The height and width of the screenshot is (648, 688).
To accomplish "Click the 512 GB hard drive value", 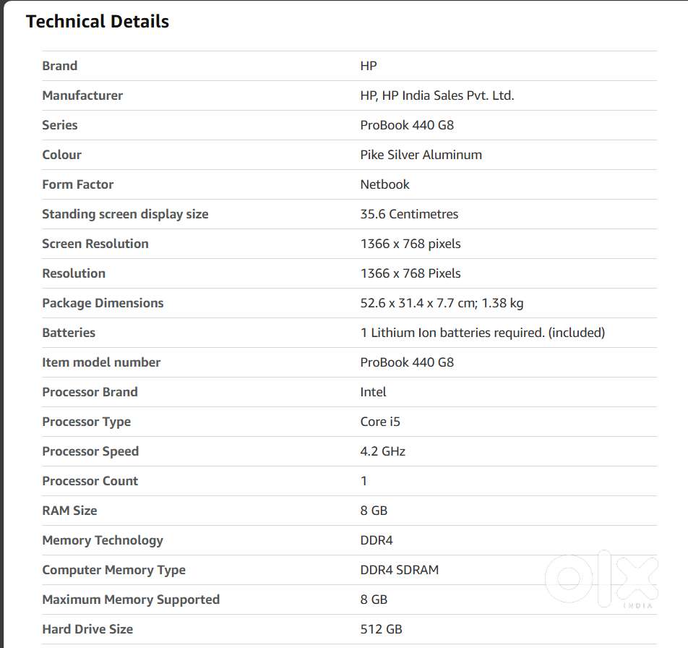I will (x=381, y=629).
